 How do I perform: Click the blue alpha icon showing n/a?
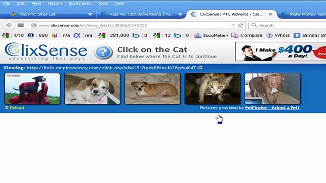(77, 35)
